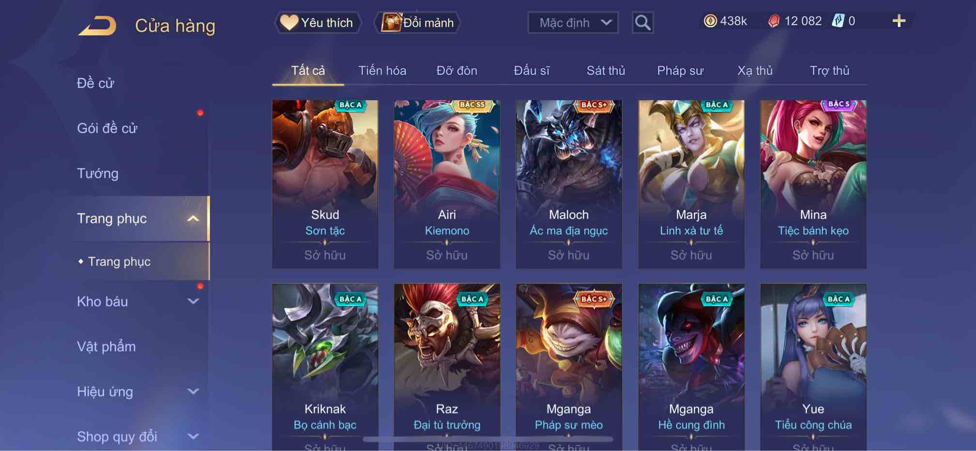Collapse the Trang phục sidebar section
This screenshot has width=976, height=451.
click(193, 219)
